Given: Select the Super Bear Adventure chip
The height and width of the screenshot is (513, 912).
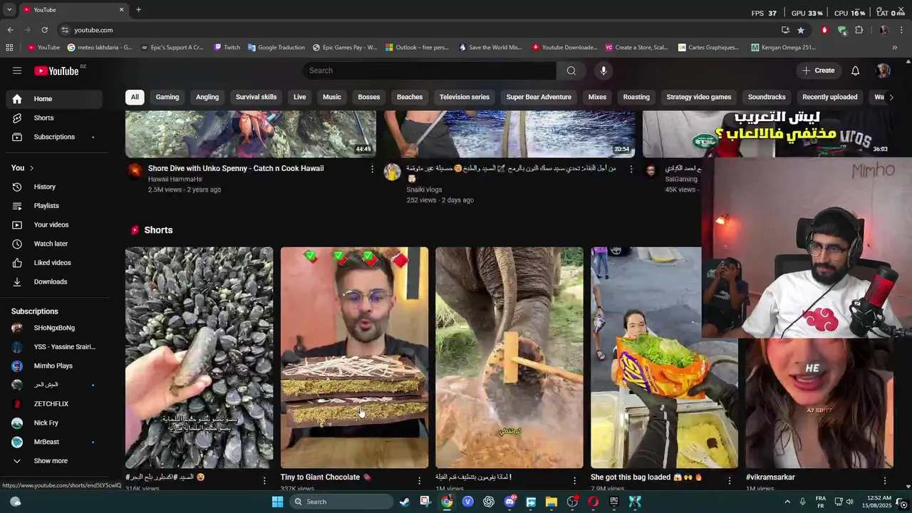Looking at the screenshot, I should click(539, 97).
